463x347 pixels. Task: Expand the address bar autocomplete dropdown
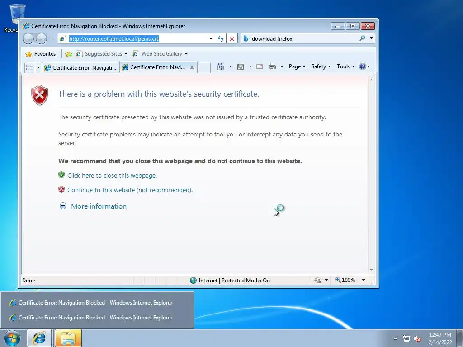coord(211,39)
